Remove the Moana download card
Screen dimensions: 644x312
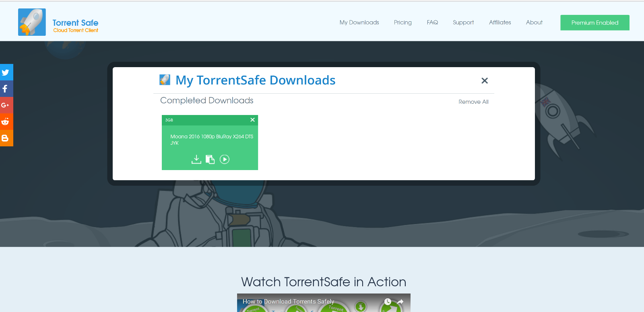(252, 120)
